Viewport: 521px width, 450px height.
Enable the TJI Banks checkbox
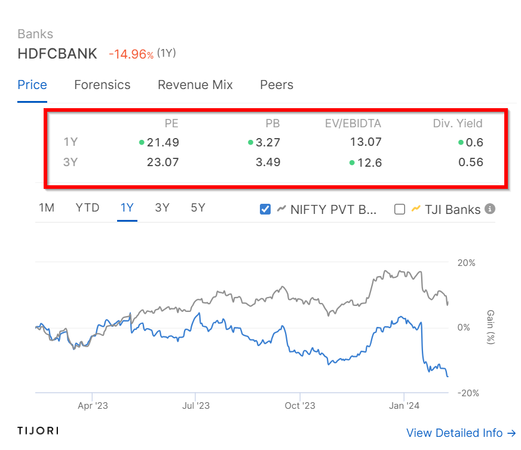pyautogui.click(x=399, y=209)
